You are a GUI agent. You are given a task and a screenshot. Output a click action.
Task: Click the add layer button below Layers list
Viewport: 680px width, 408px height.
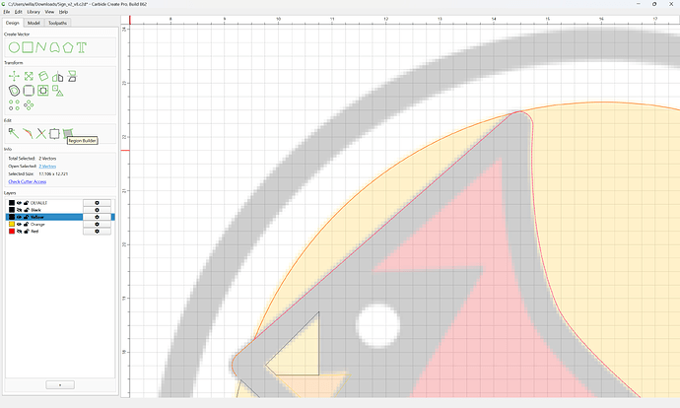pyautogui.click(x=60, y=384)
